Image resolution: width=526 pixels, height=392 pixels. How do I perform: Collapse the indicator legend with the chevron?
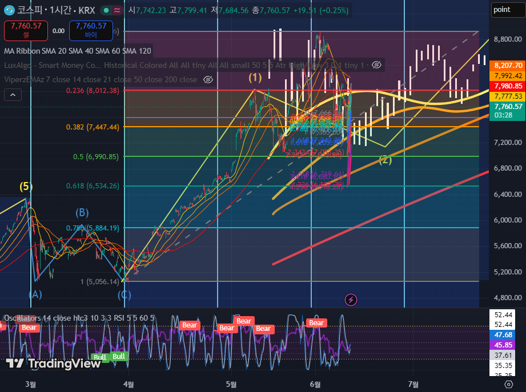[x=13, y=95]
